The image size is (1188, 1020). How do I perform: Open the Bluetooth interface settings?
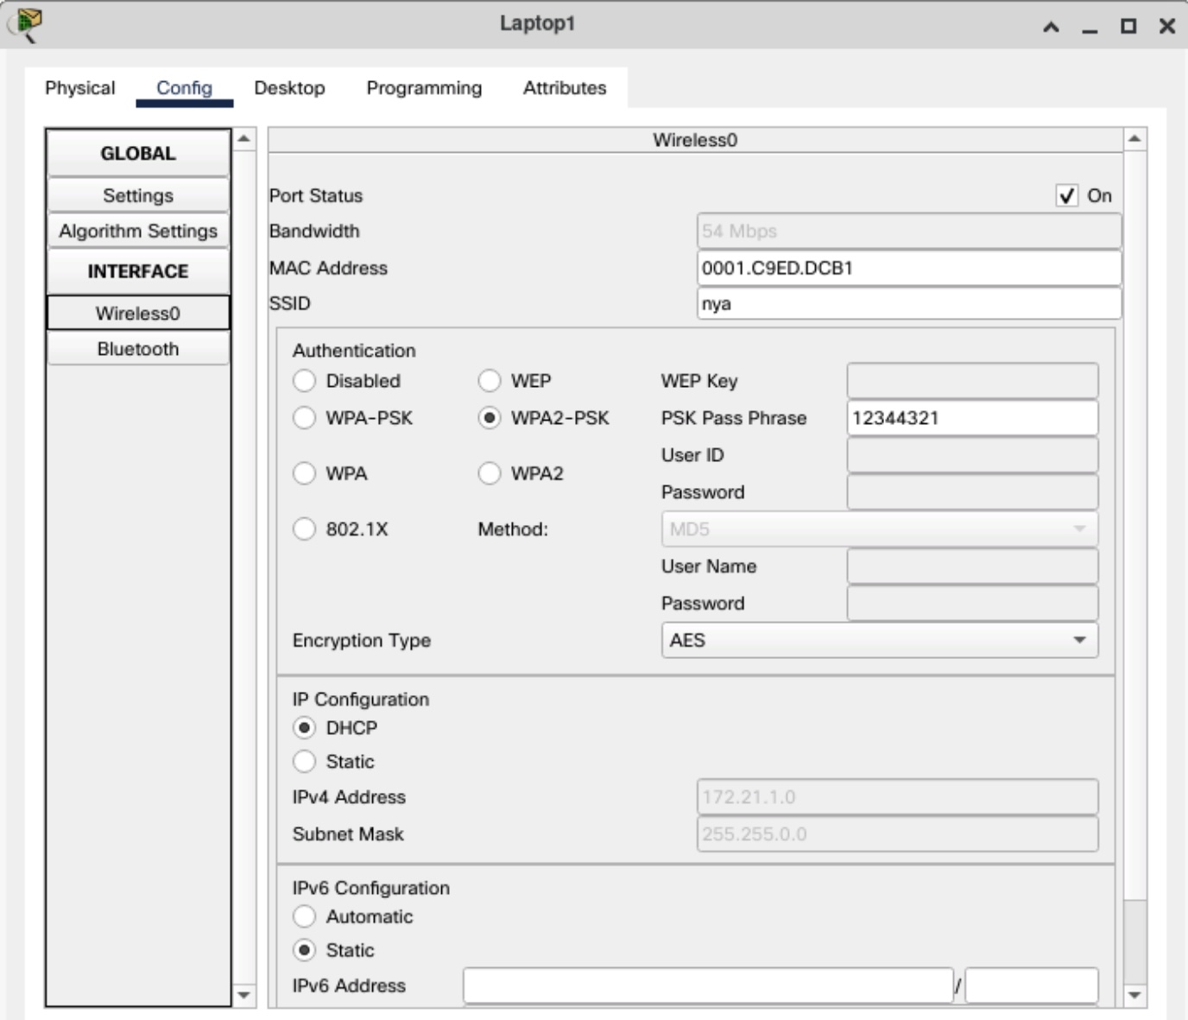138,349
